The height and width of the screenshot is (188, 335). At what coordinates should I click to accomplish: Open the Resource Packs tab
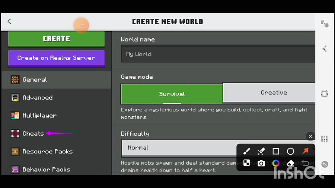click(57, 152)
